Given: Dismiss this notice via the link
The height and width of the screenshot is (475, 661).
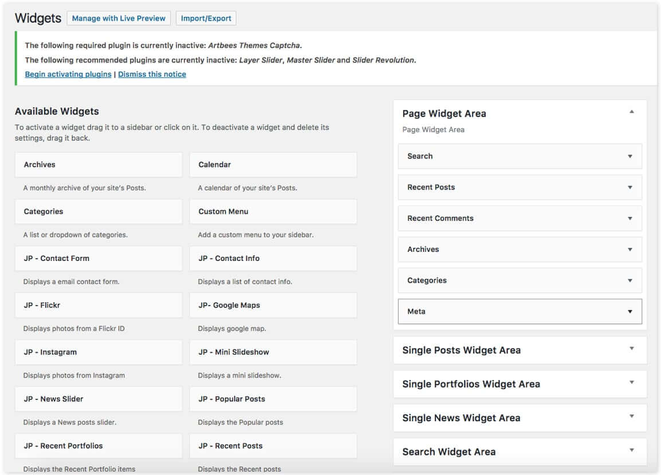Looking at the screenshot, I should (152, 74).
